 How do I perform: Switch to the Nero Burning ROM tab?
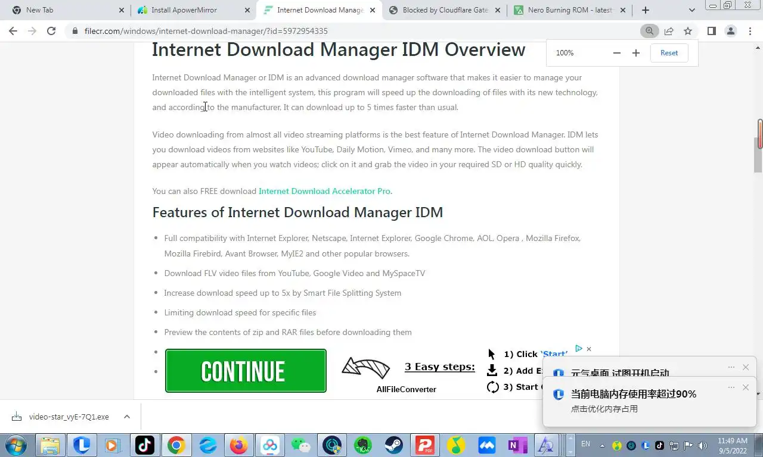tap(570, 10)
